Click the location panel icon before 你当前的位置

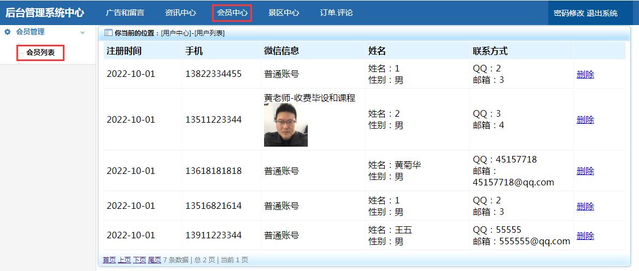108,33
